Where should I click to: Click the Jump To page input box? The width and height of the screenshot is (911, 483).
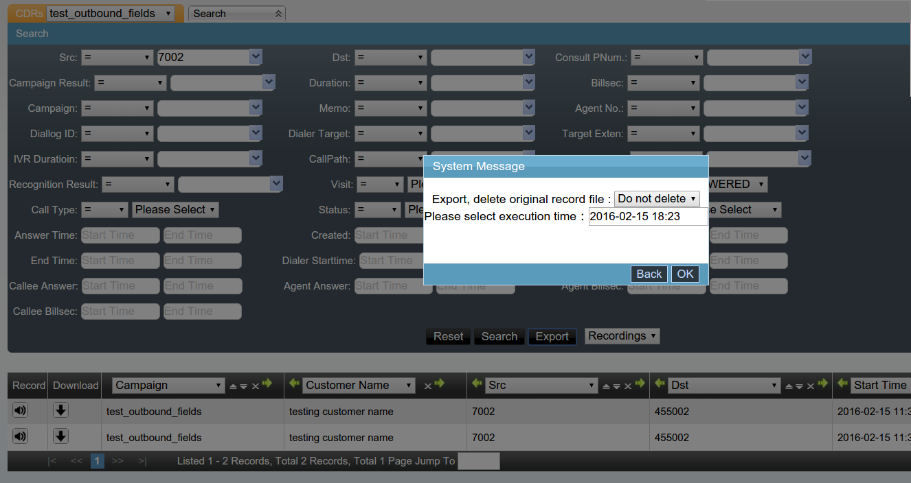(x=478, y=461)
